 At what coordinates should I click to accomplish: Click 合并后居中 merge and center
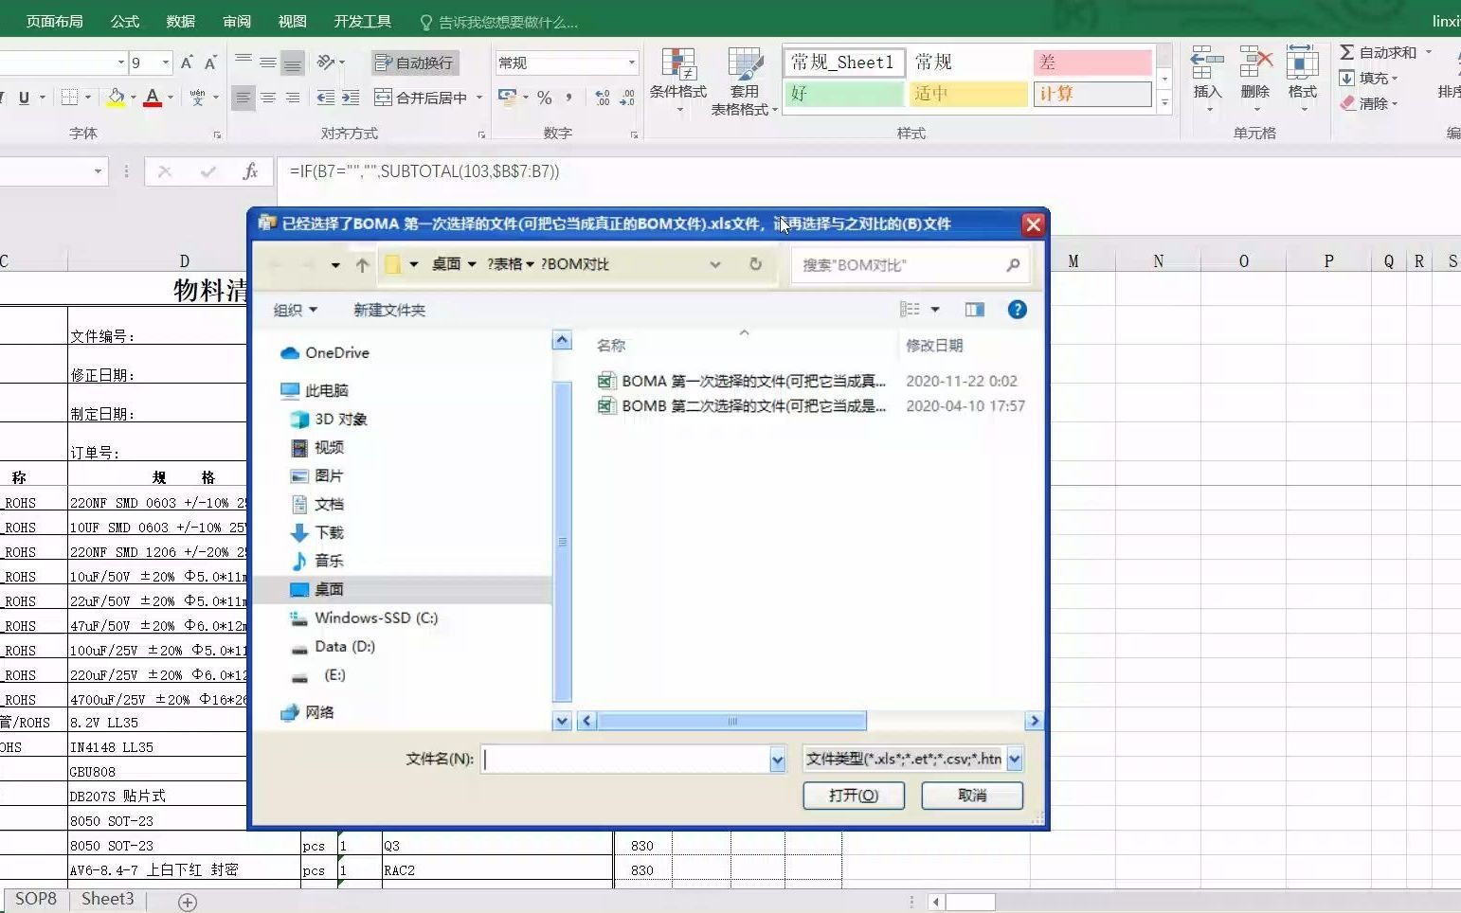[x=422, y=98]
